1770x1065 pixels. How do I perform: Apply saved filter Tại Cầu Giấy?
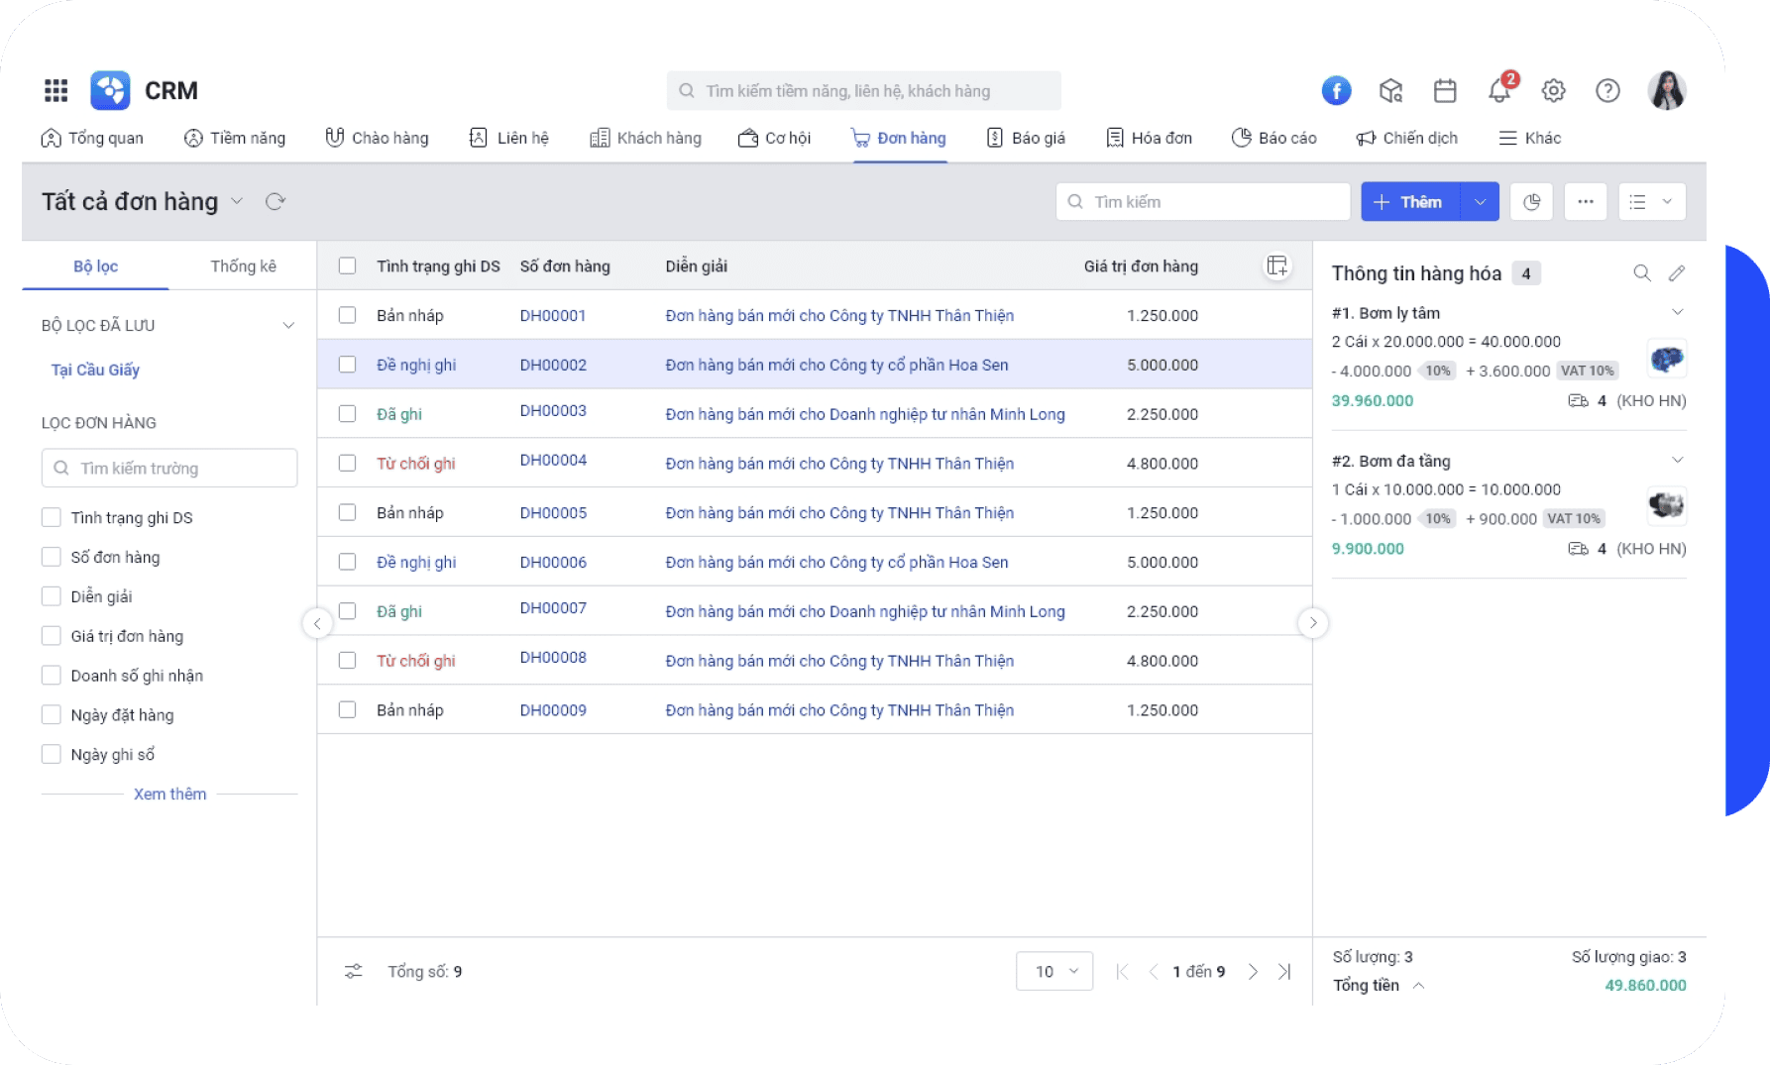click(95, 370)
